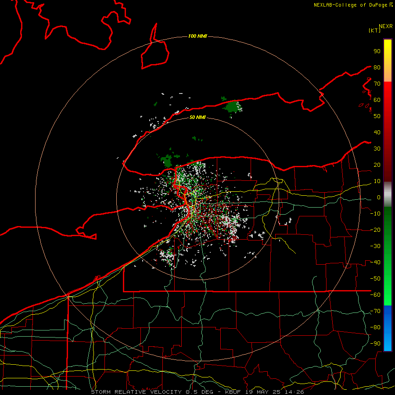Click the 30 knot scale label
The image size is (395, 395).
click(x=377, y=149)
